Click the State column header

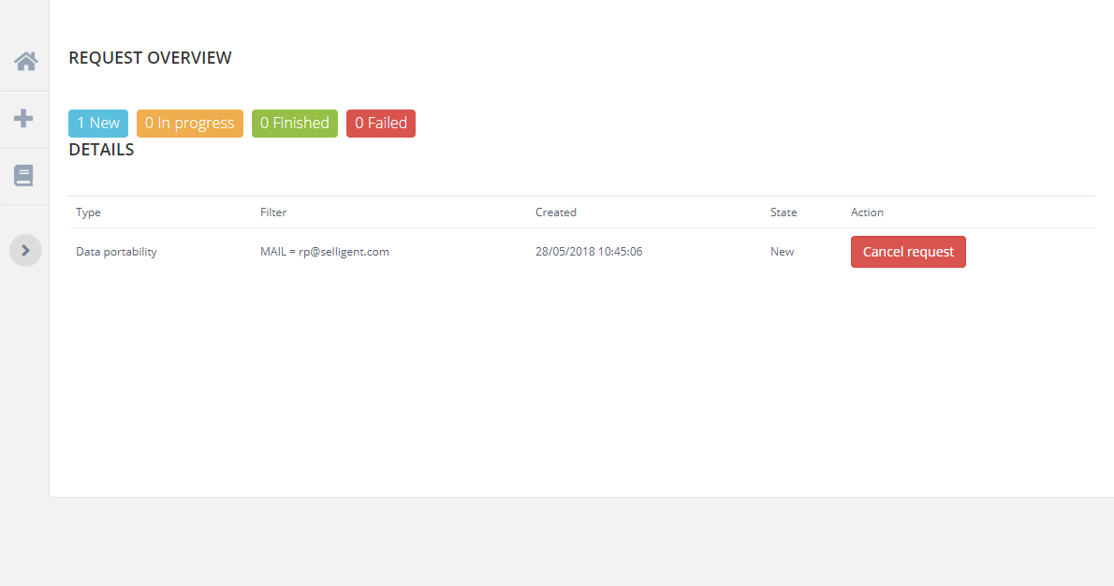click(x=784, y=212)
